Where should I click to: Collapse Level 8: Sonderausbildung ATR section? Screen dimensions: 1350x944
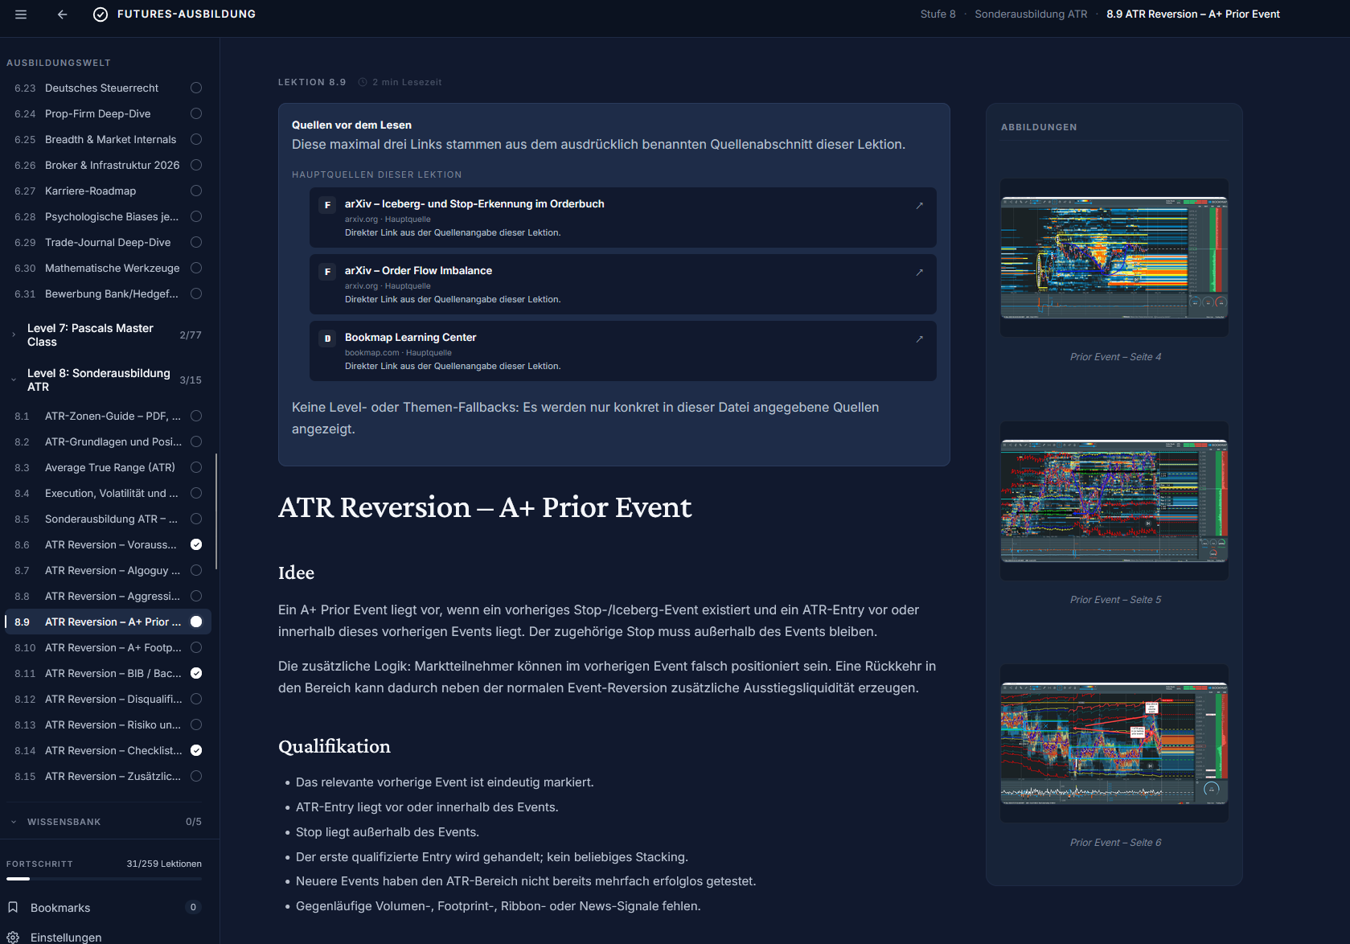[x=105, y=380]
